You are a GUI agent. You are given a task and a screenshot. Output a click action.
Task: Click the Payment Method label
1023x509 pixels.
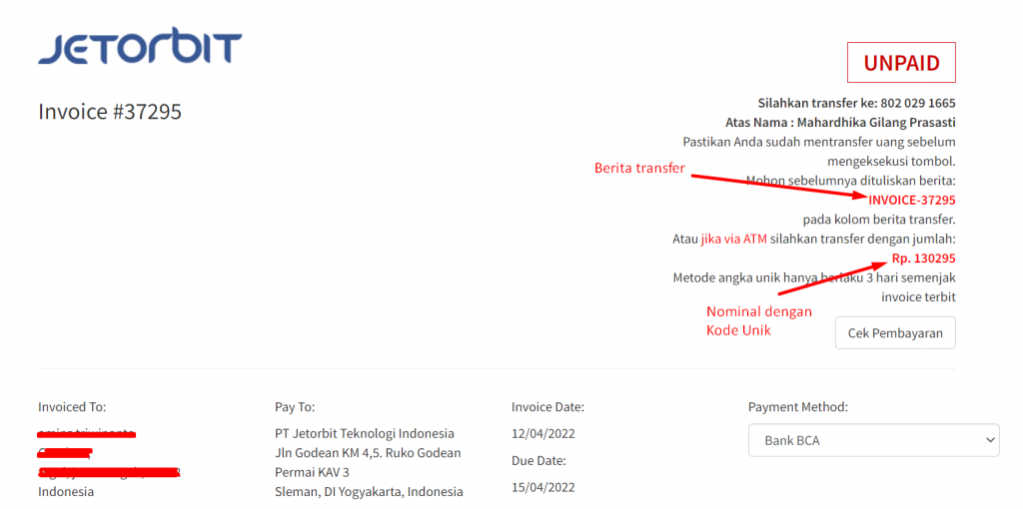[798, 407]
